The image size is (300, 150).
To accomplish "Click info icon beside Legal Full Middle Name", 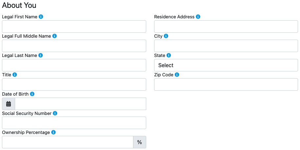I will pyautogui.click(x=55, y=36).
